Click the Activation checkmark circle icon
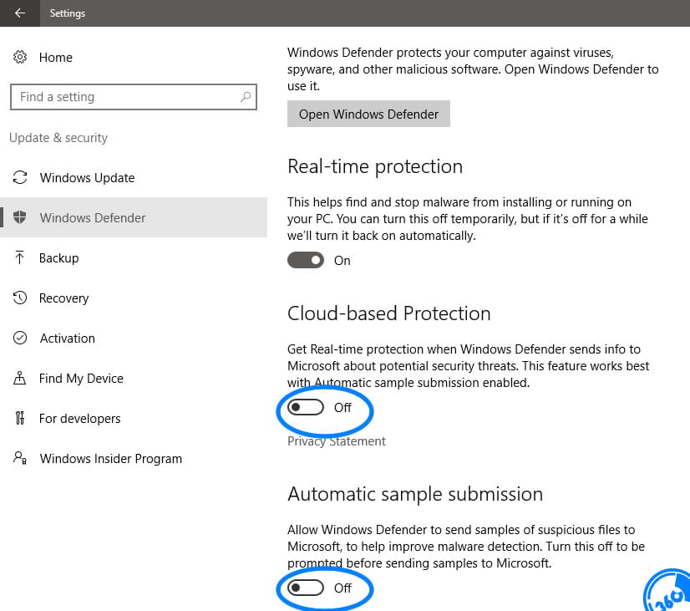The height and width of the screenshot is (611, 690). tap(20, 338)
